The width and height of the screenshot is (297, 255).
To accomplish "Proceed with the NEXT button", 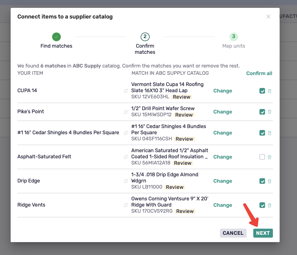I will coord(263,233).
